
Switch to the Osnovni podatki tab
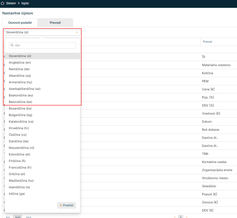20,23
